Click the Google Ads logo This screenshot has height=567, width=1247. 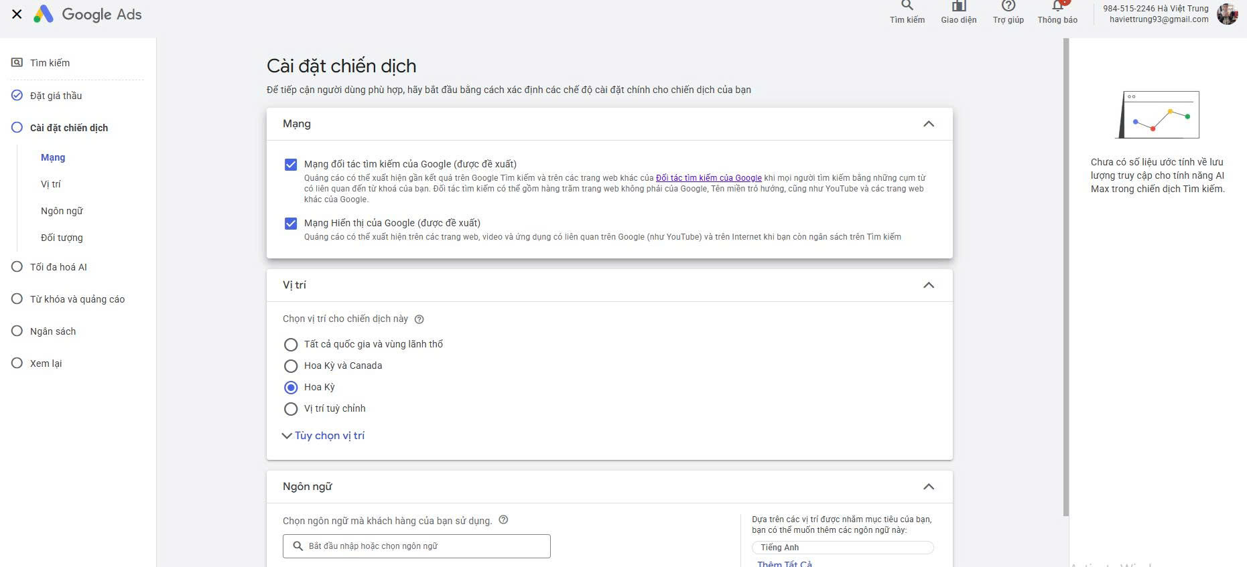pos(88,14)
